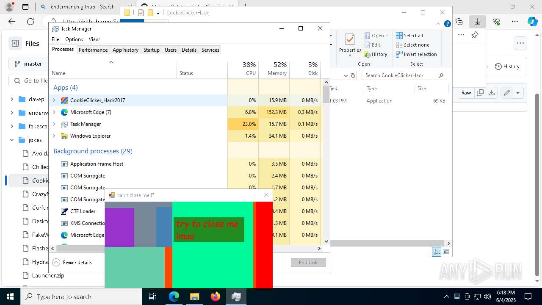Image resolution: width=542 pixels, height=305 pixels.
Task: Sort processes by the Memory column
Action: pyautogui.click(x=274, y=69)
